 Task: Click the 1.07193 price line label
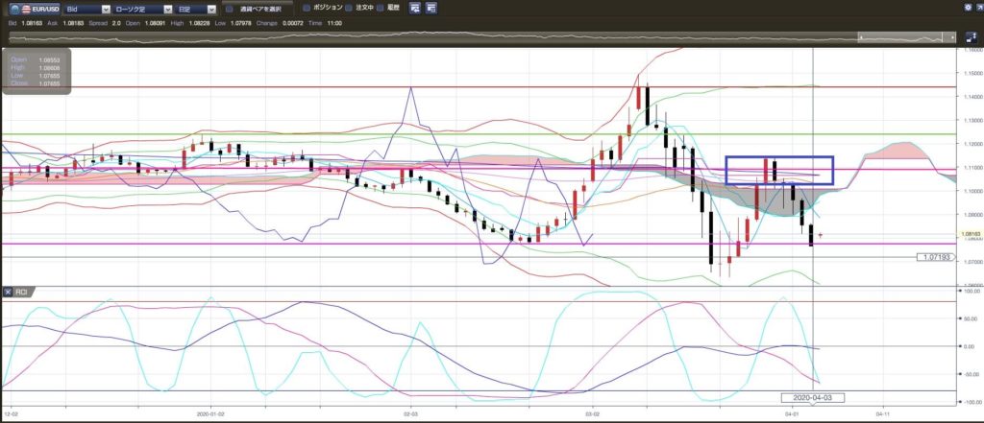935,257
